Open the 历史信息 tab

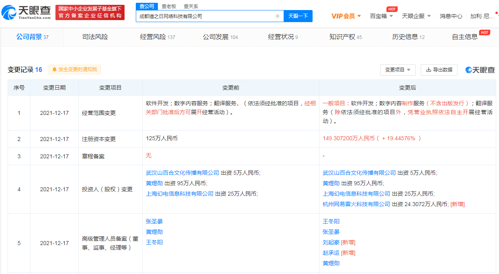[408, 37]
